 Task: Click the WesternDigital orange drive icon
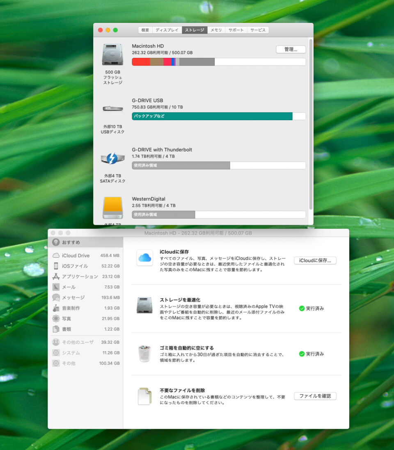[x=112, y=208]
